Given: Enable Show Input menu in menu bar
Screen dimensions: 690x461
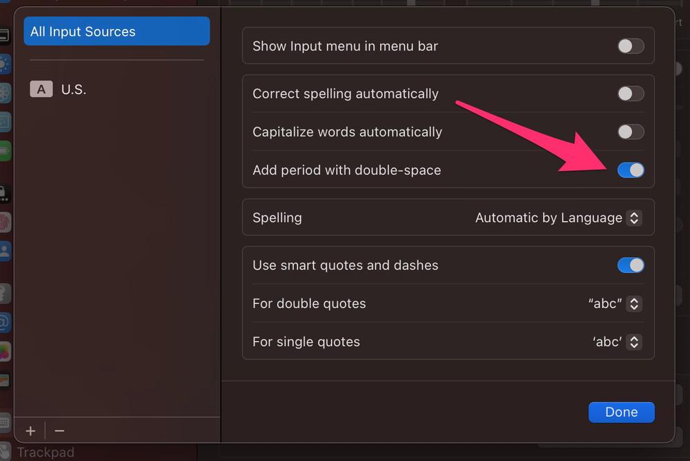Looking at the screenshot, I should [630, 46].
